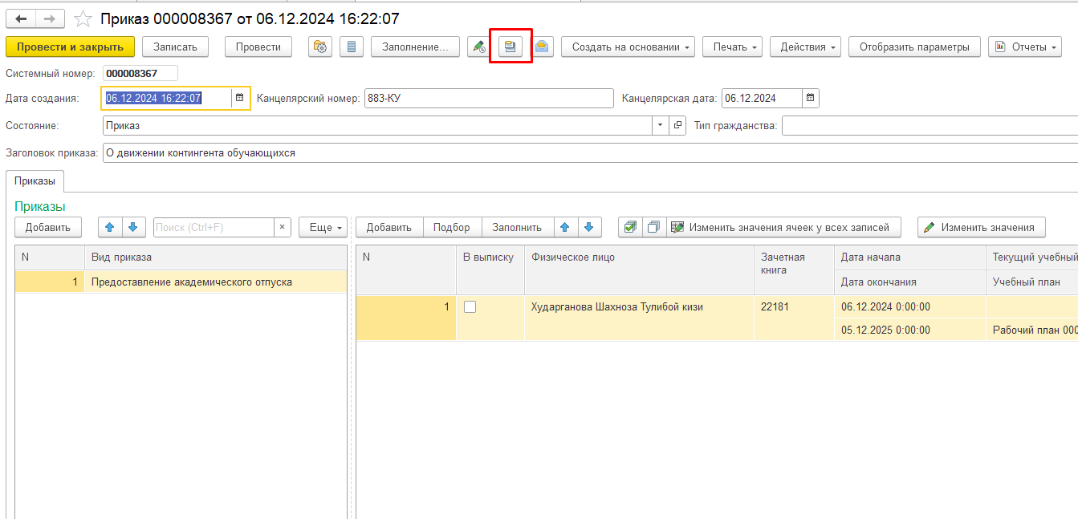
Task: Click the 'Записать' button
Action: [175, 47]
